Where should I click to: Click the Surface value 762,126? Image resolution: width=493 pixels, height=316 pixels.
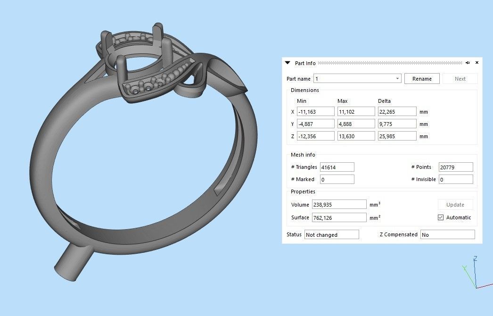339,217
